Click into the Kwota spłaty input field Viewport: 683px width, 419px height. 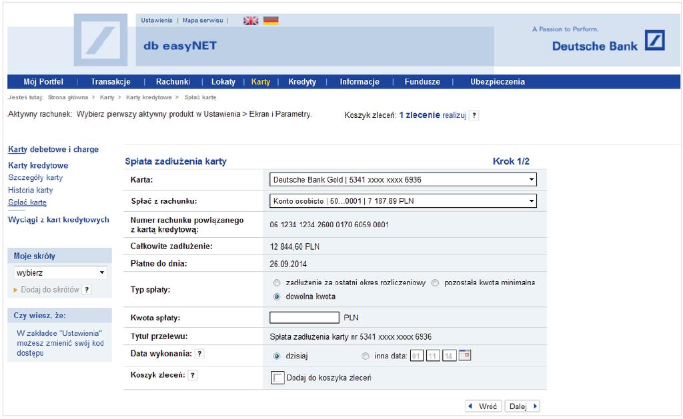click(x=304, y=318)
